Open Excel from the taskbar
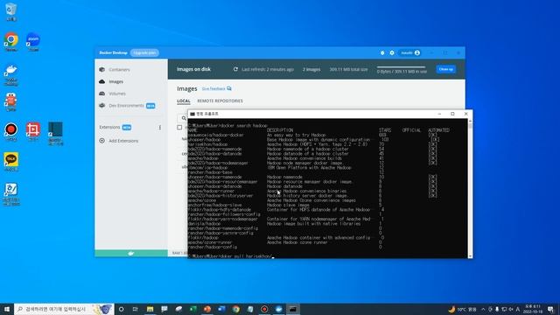 [192, 309]
